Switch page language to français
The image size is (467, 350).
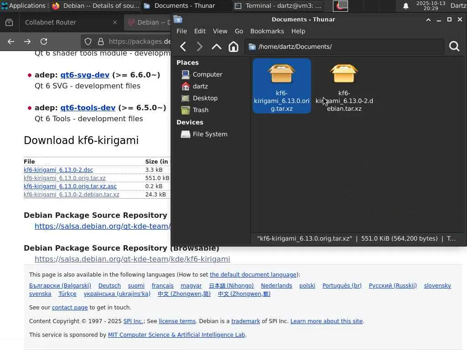pyautogui.click(x=163, y=286)
